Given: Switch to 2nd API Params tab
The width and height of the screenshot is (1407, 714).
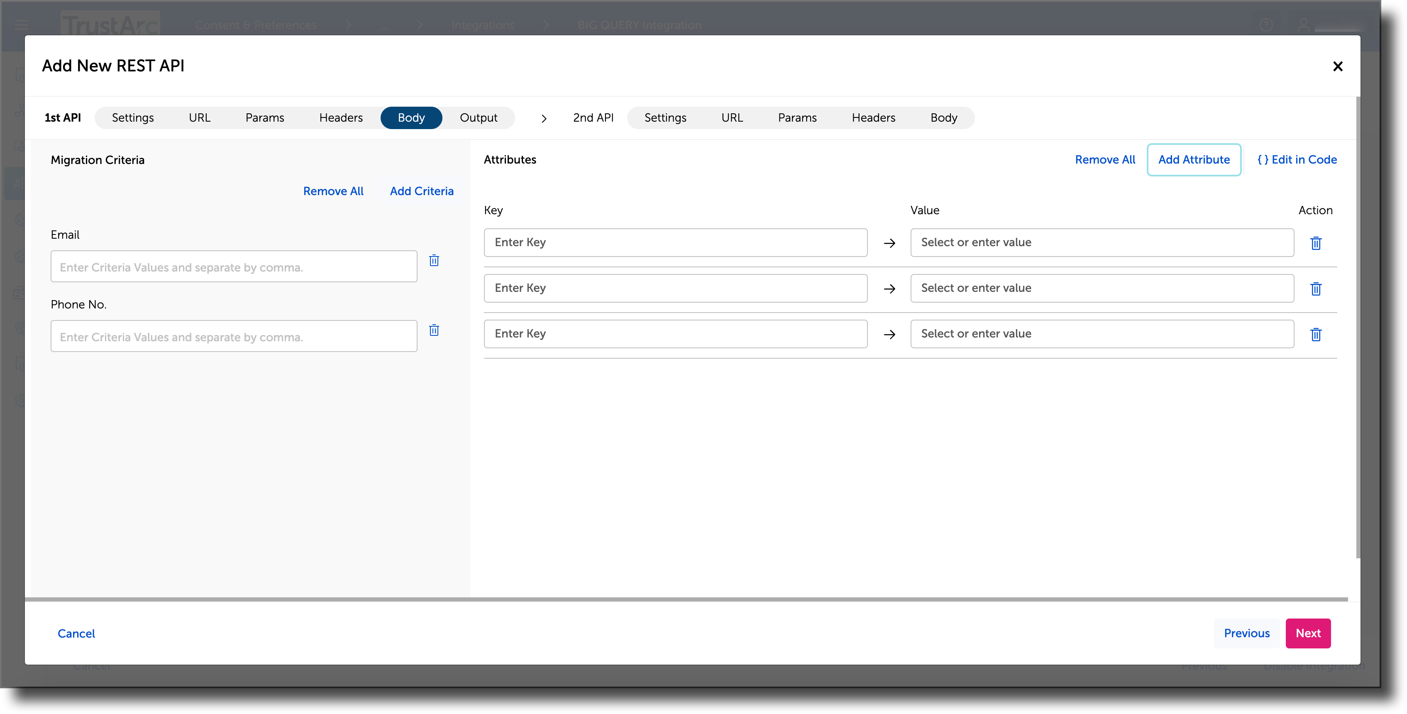Looking at the screenshot, I should coord(797,118).
